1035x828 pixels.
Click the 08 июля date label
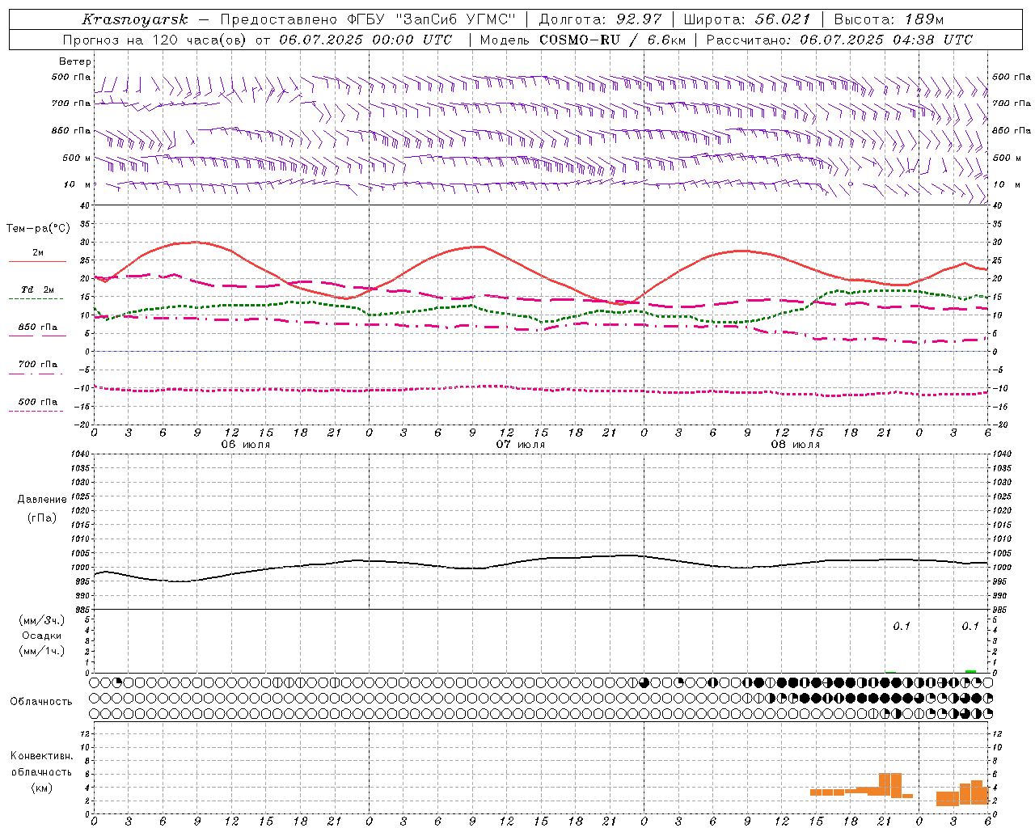(796, 445)
